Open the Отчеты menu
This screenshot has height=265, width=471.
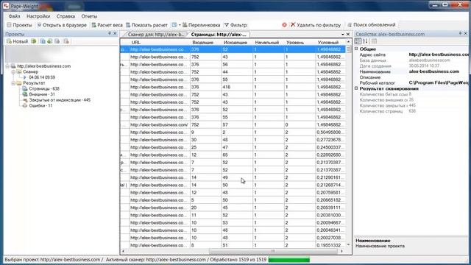pos(89,16)
